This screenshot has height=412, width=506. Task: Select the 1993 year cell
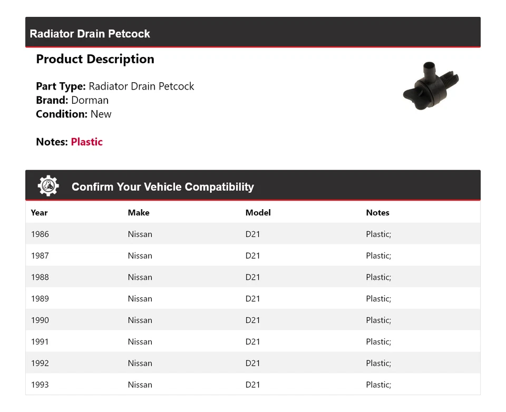(40, 385)
